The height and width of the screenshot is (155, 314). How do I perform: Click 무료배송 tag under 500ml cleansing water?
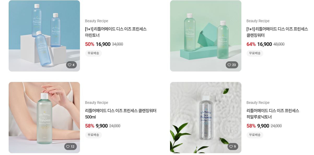pos(93,135)
